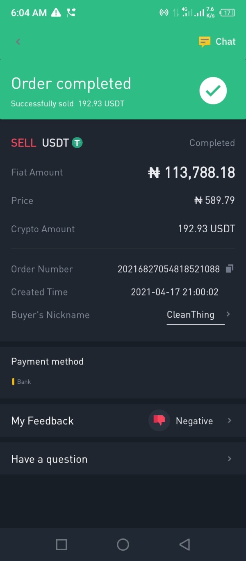Image resolution: width=246 pixels, height=561 pixels.
Task: Tap the yellow Bank payment marker
Action: (13, 382)
